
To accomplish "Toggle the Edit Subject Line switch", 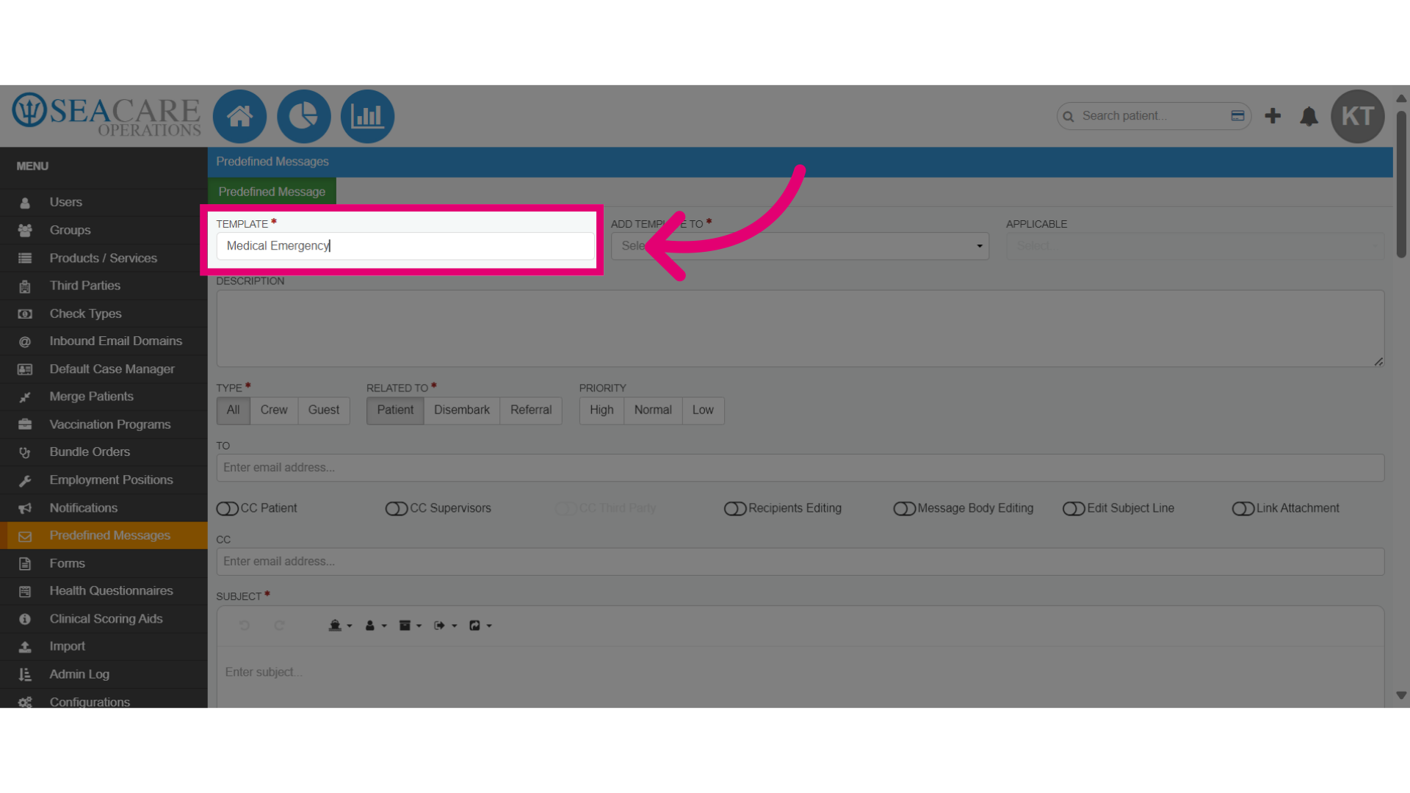I will [1074, 509].
